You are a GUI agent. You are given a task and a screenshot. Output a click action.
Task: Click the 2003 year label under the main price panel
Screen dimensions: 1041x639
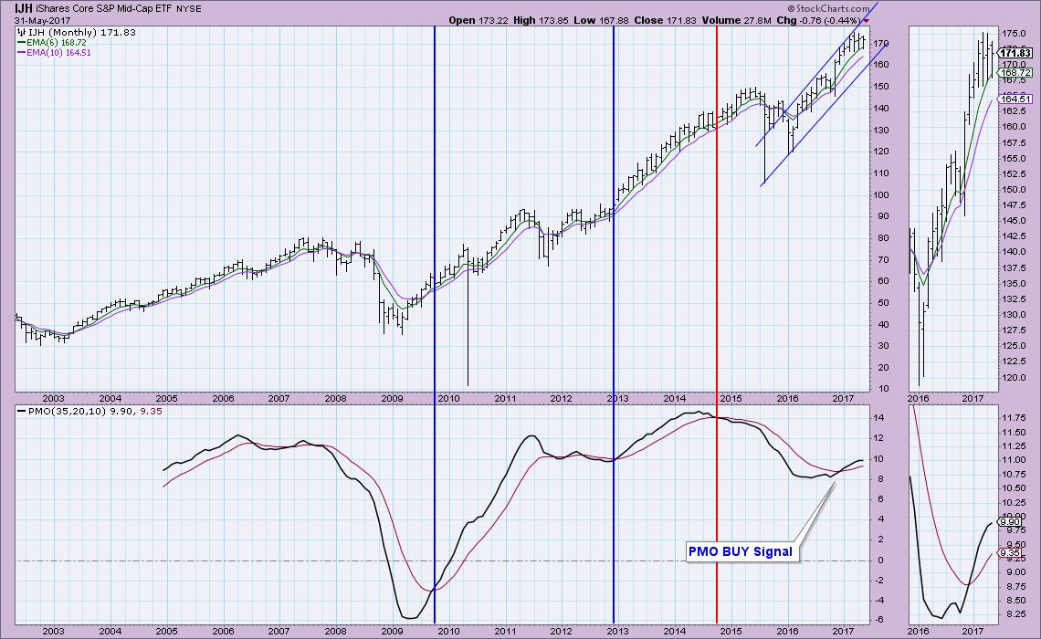53,399
